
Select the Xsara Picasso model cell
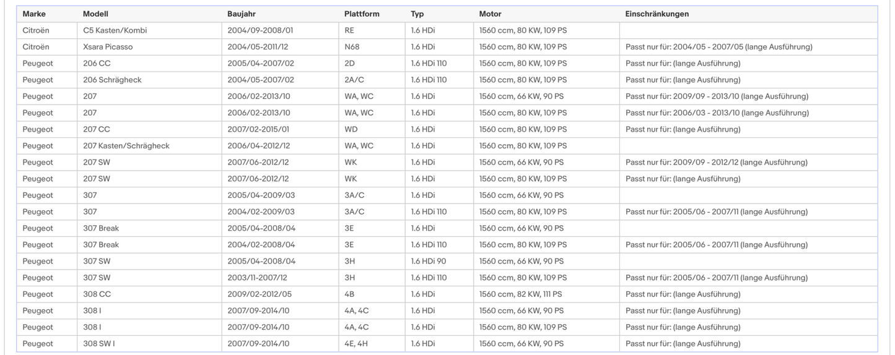click(149, 47)
